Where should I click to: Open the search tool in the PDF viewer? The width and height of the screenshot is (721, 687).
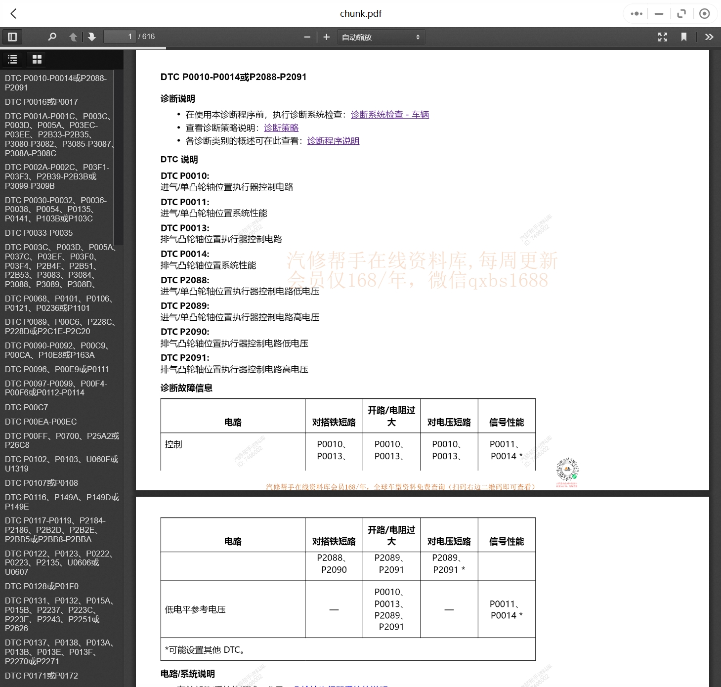52,37
